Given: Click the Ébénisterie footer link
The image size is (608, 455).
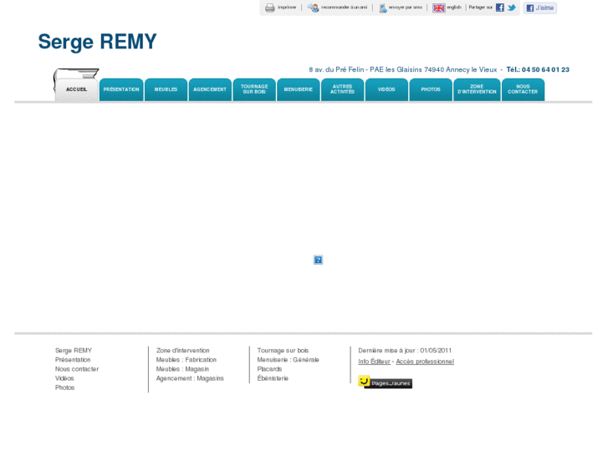Looking at the screenshot, I should click(273, 378).
